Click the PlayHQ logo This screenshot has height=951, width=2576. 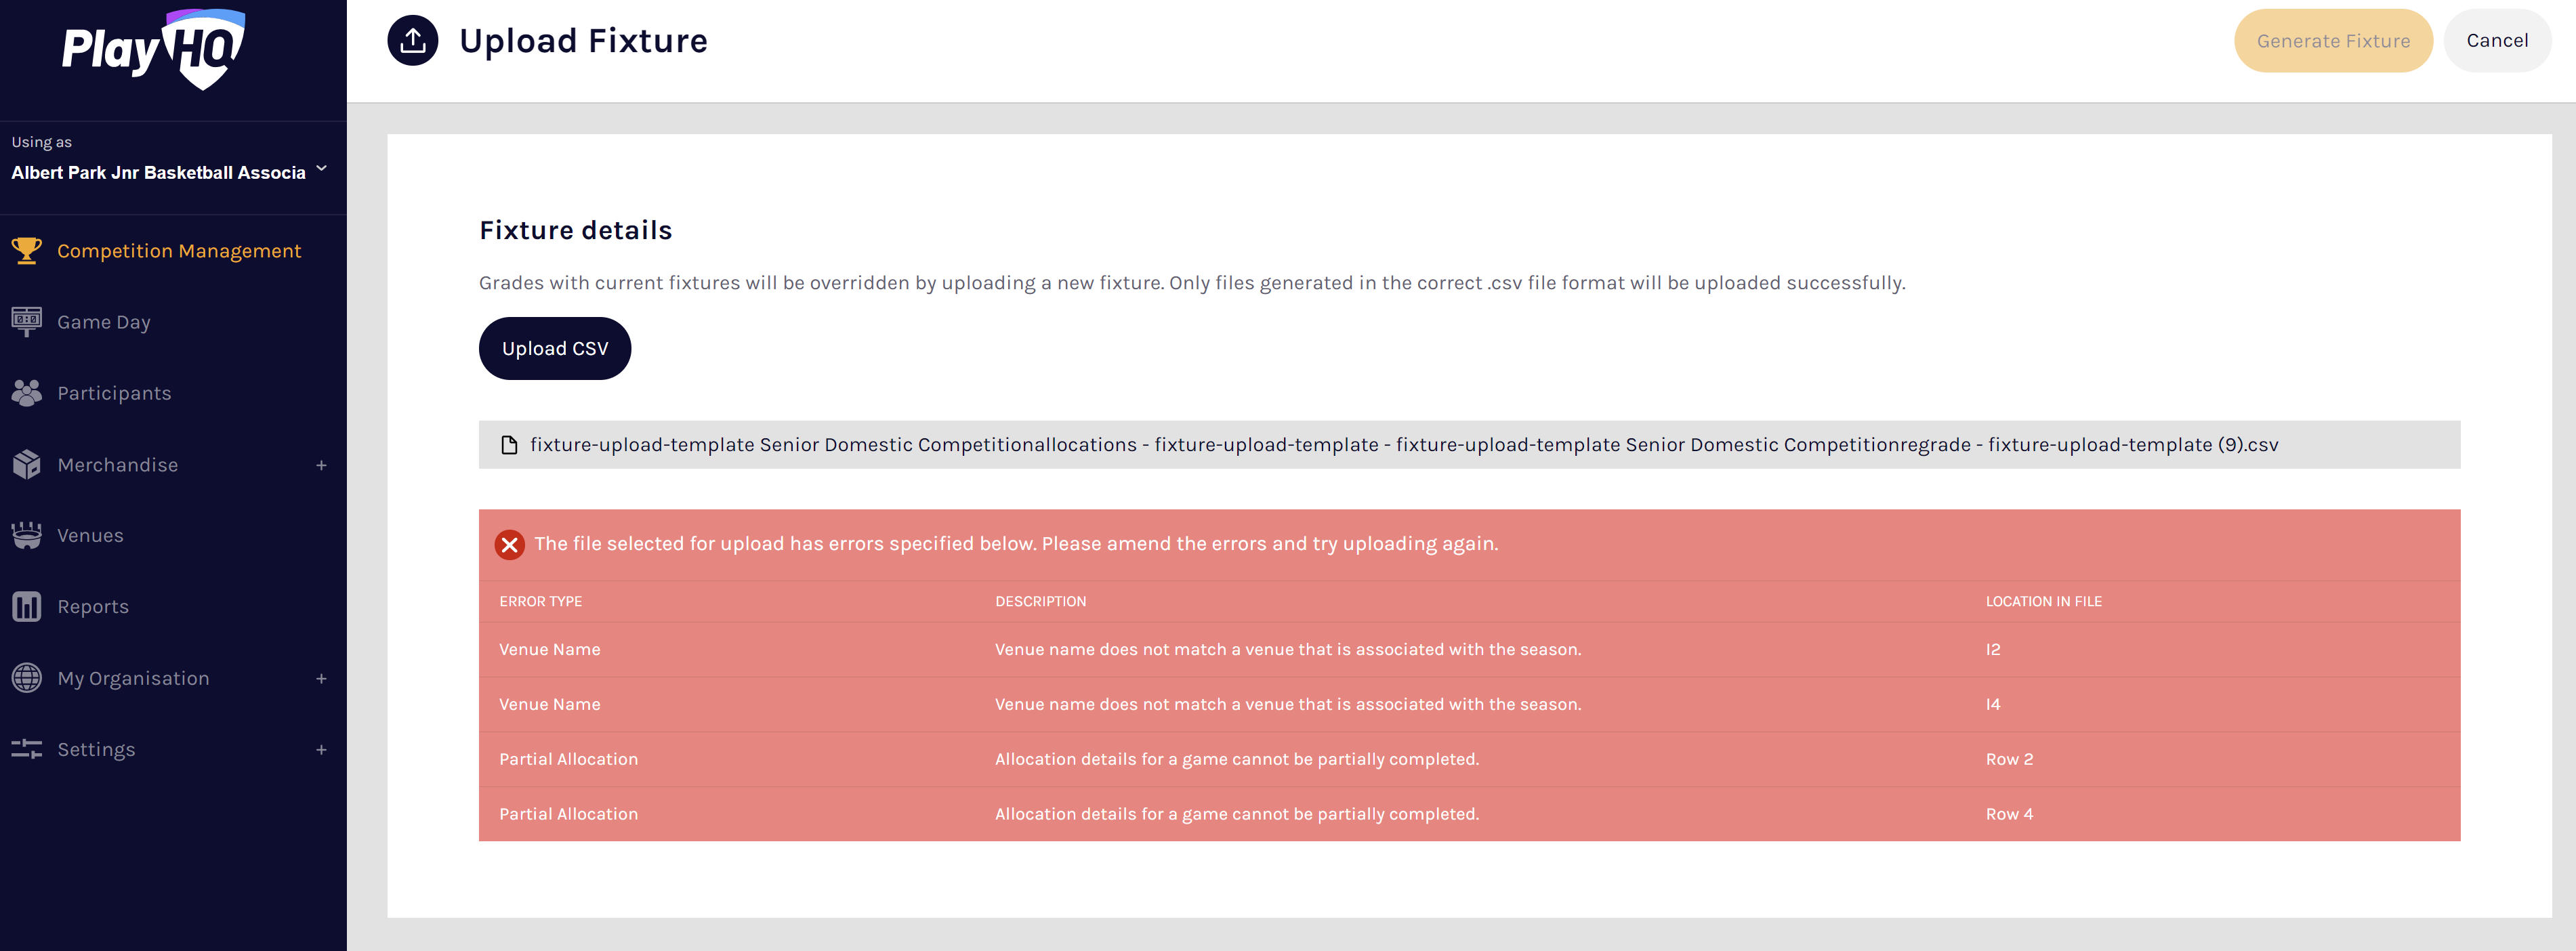(153, 48)
